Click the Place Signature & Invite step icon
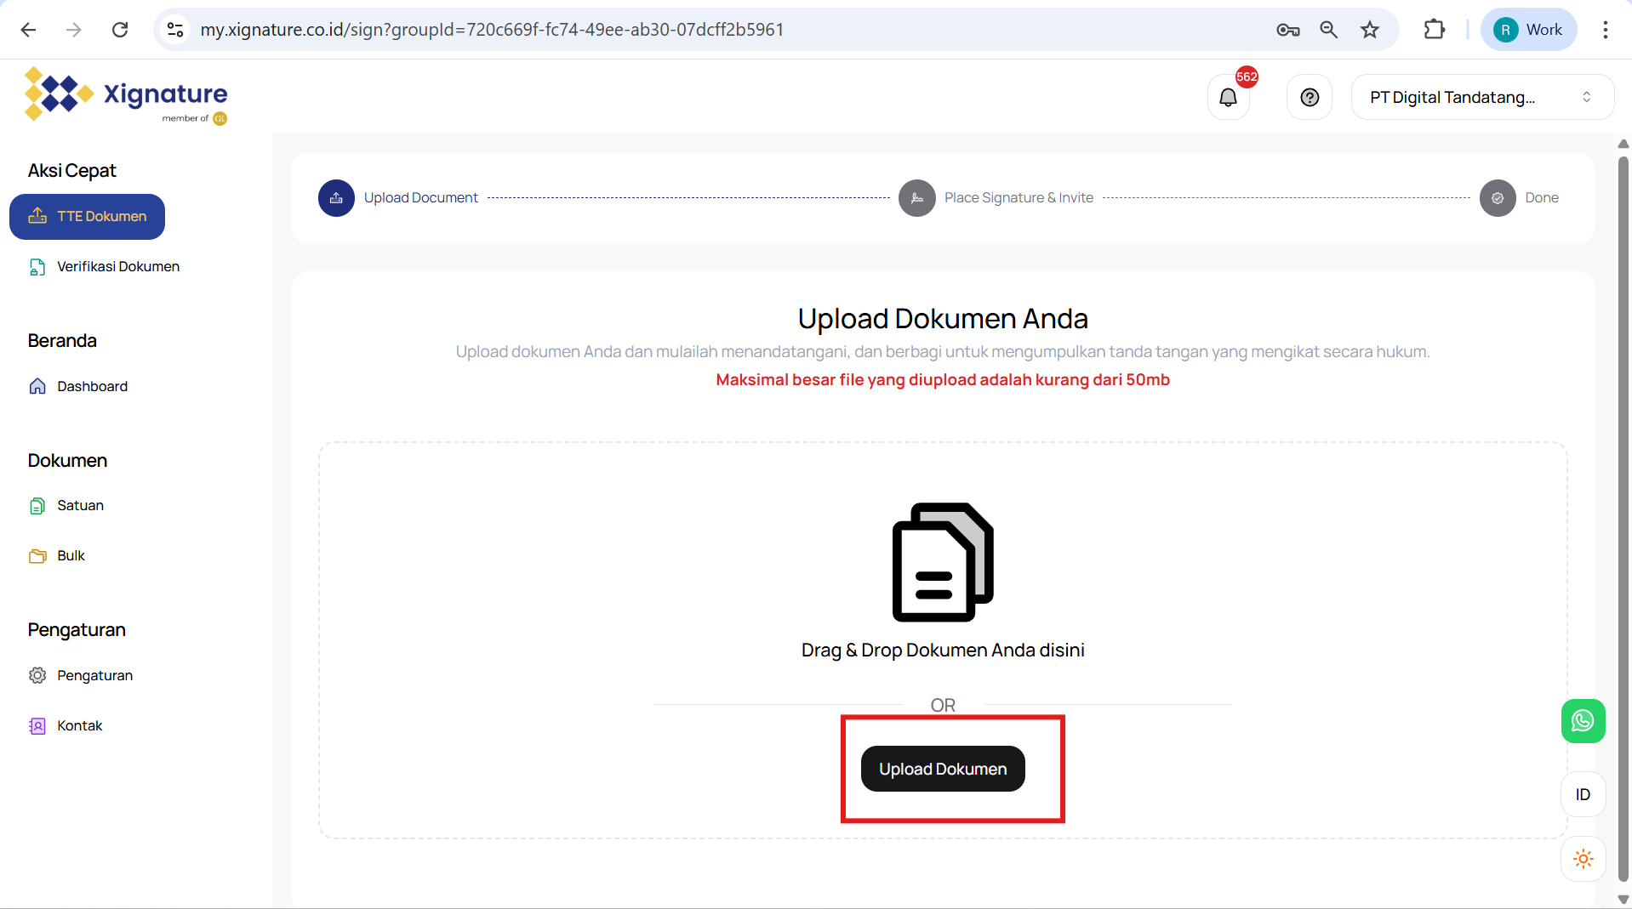 point(916,198)
